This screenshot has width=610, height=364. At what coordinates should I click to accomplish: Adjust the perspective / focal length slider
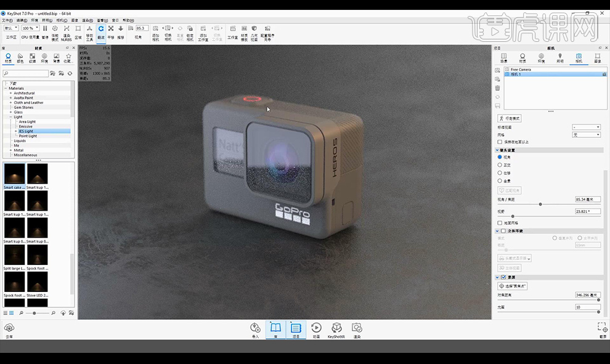[x=540, y=204]
